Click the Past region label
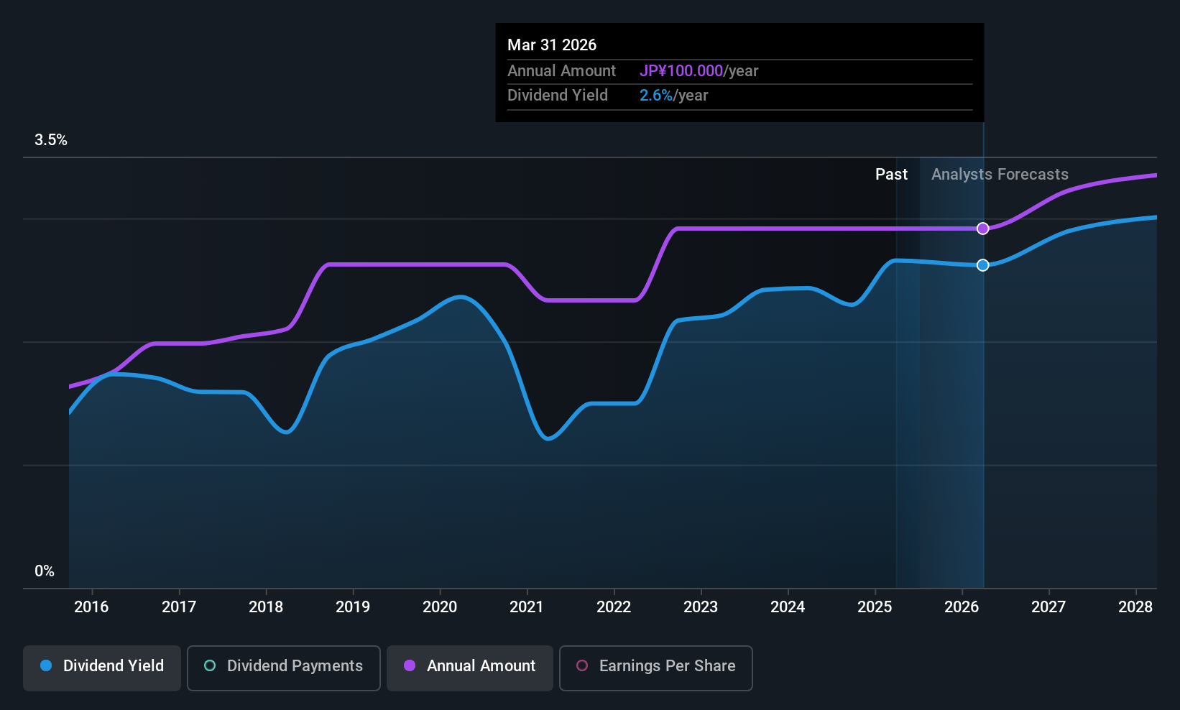1180x710 pixels. tap(891, 175)
